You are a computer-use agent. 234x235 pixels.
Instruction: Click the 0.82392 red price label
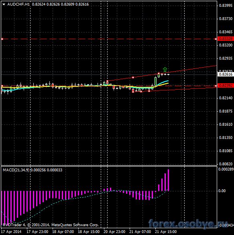226,86
